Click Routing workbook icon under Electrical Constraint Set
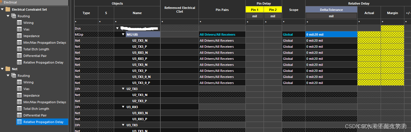This screenshot has height=132, width=411. coord(14,16)
